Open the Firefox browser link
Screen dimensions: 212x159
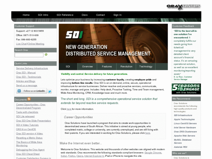72,156
